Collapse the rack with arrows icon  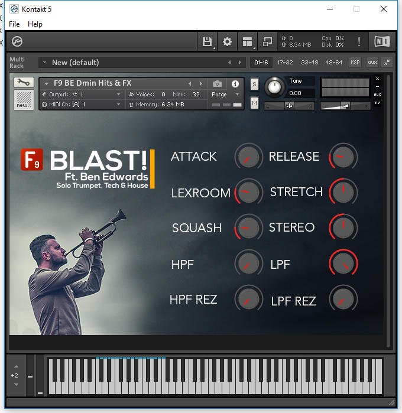(x=387, y=63)
